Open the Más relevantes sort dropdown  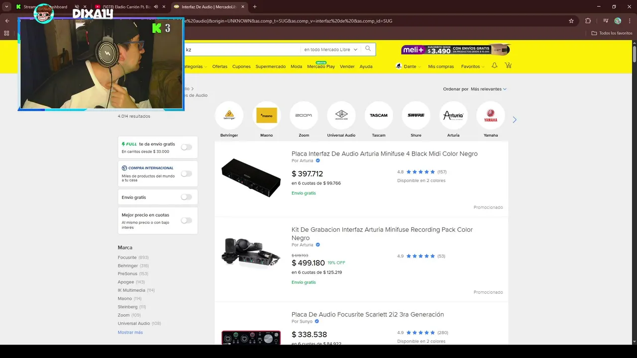(x=488, y=89)
